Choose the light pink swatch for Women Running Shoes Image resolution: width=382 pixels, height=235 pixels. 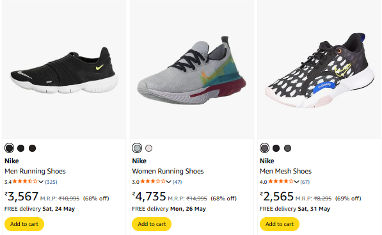pyautogui.click(x=148, y=148)
